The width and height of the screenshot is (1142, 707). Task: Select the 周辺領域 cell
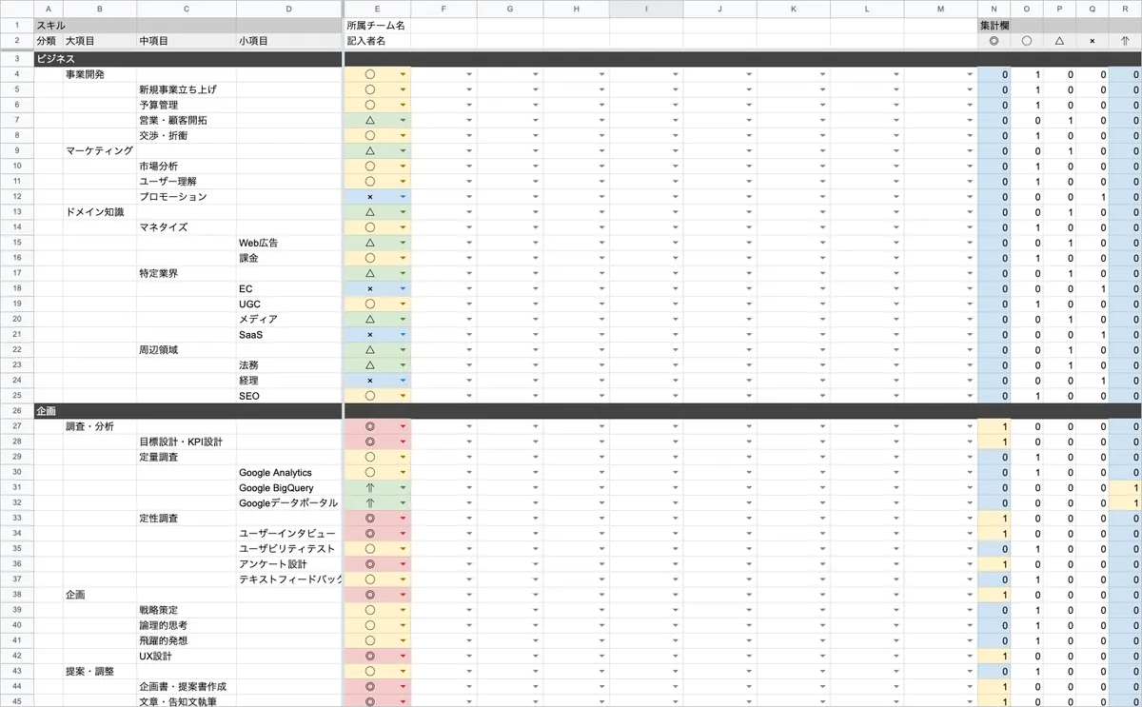tap(187, 350)
